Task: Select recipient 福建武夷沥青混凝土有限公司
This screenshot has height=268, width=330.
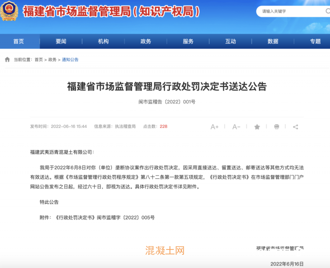Action: (61, 152)
